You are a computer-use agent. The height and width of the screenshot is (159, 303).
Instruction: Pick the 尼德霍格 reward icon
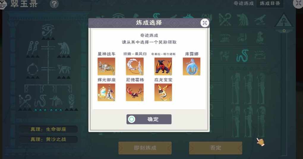click(x=135, y=92)
